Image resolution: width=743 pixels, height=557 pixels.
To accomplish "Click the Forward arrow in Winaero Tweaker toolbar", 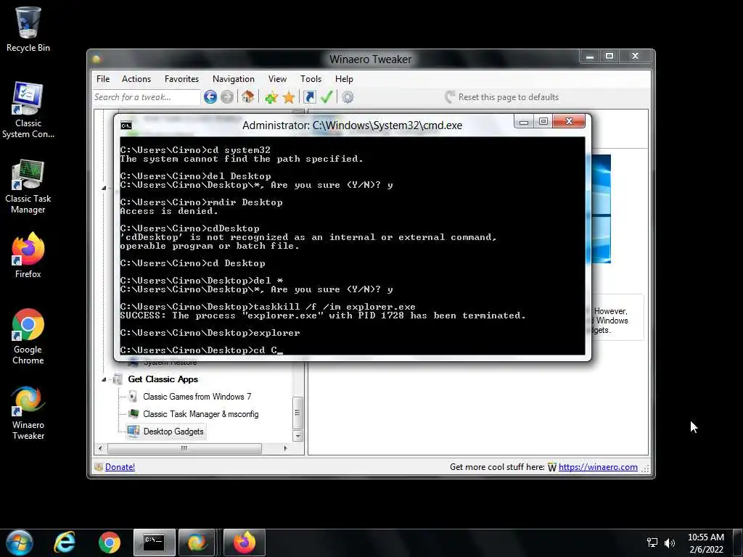I will 227,97.
